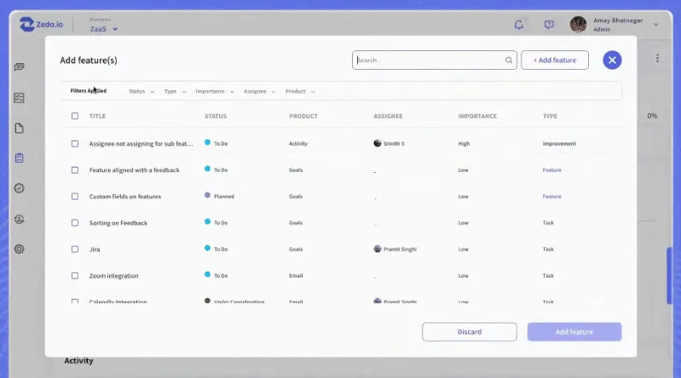Click Feature type link in 'Custom fields' row
The height and width of the screenshot is (378, 681).
(x=551, y=197)
